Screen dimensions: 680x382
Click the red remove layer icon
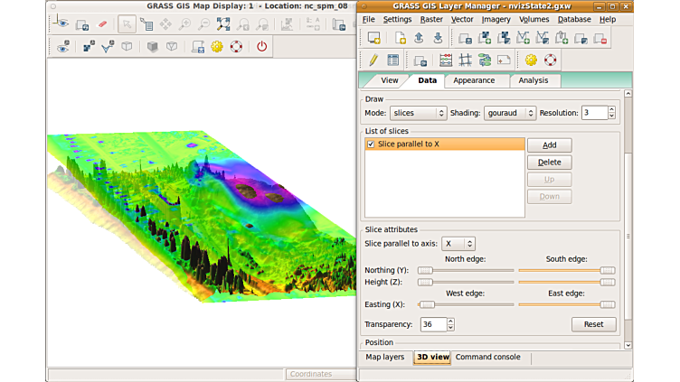tap(600, 38)
